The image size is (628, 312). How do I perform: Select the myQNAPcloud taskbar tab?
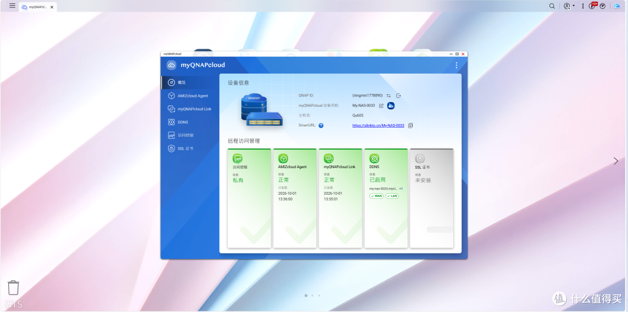(x=38, y=7)
